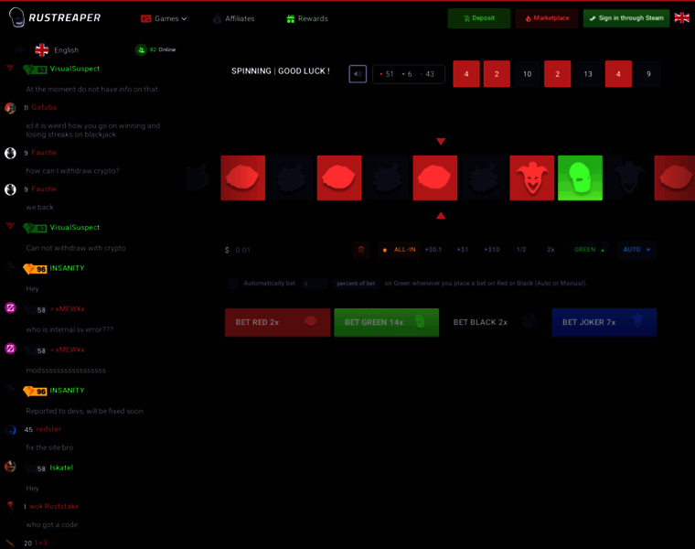Enable automatically bet on Green checkbox
This screenshot has width=695, height=549.
coord(233,284)
